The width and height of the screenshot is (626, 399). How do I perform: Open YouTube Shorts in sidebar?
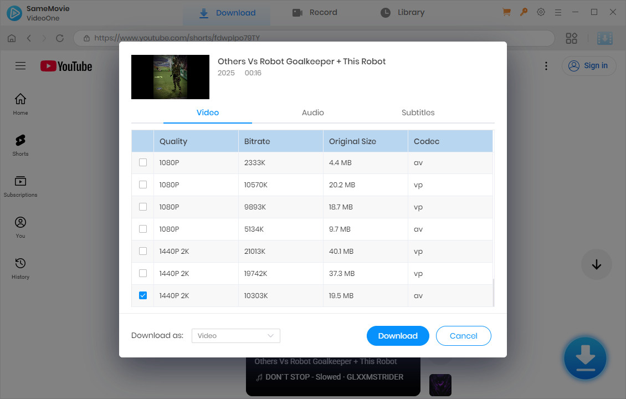point(20,145)
